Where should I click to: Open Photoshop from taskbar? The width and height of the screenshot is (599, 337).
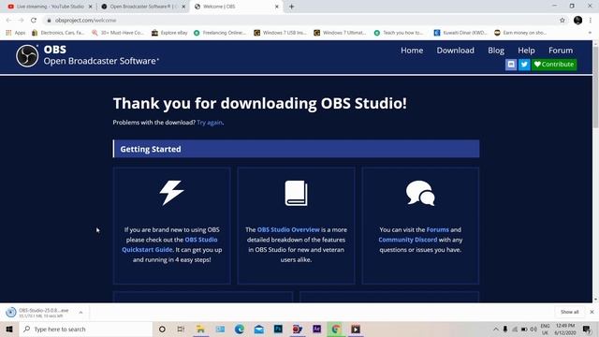pyautogui.click(x=278, y=329)
